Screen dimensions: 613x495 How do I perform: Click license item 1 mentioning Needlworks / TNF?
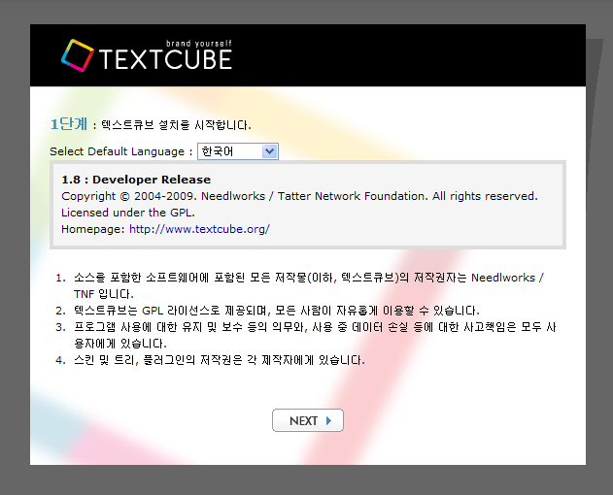click(309, 285)
